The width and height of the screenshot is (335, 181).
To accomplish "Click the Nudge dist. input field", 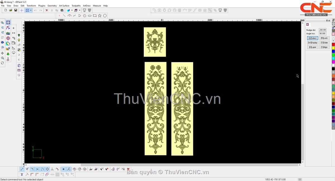I will 322,30.
